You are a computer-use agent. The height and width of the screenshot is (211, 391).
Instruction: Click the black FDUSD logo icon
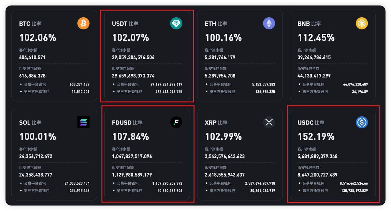point(176,122)
